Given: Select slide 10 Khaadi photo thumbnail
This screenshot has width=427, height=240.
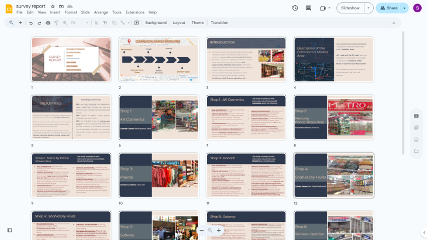Looking at the screenshot, I should coord(159,175).
